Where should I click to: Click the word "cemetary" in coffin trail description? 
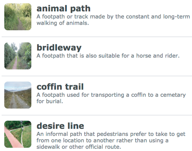(x=170, y=95)
